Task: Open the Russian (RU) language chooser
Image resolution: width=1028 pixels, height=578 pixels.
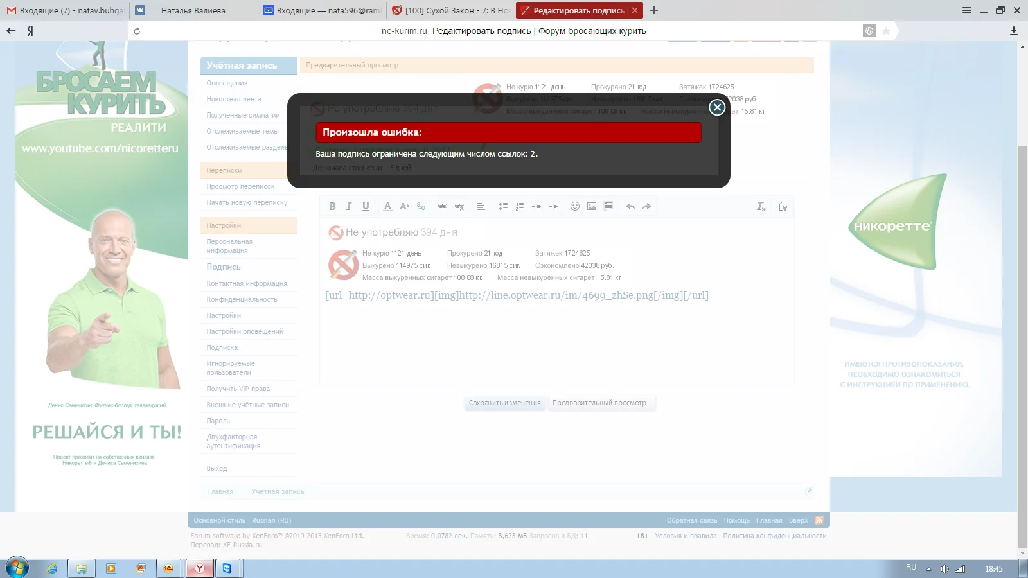Action: [272, 520]
